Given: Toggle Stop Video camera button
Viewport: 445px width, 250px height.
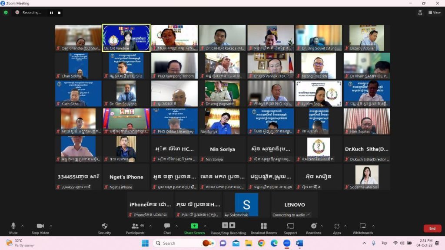Looking at the screenshot, I should (x=40, y=228).
